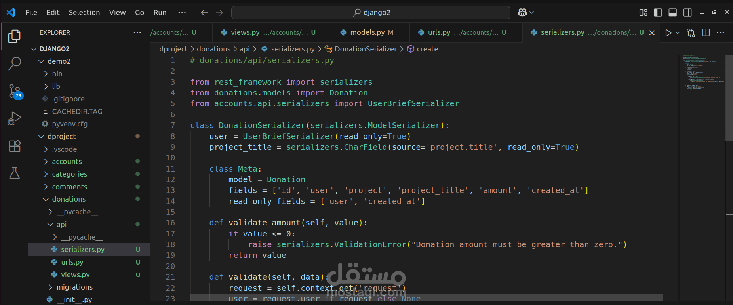
Task: Open the Extensions view
Action: [x=14, y=146]
